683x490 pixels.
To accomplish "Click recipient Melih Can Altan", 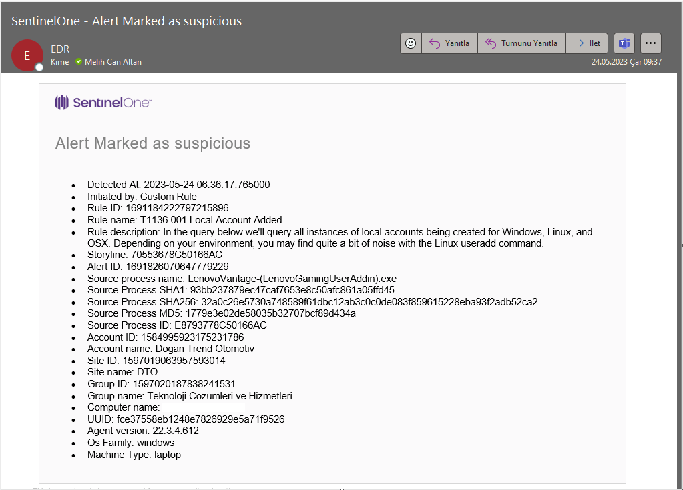I will coord(113,62).
